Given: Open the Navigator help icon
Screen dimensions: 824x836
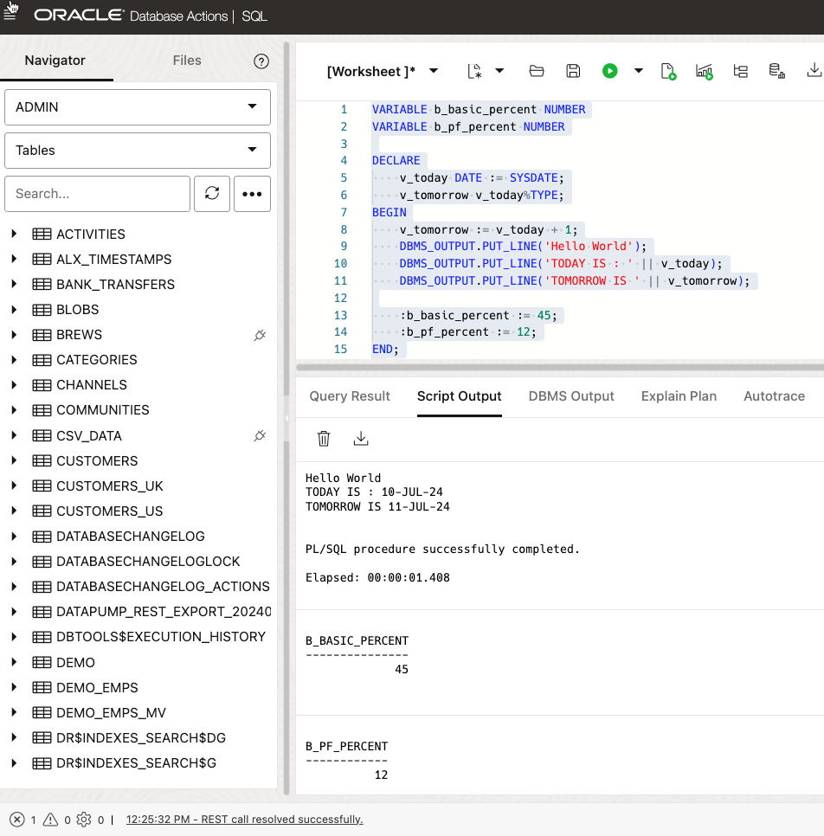Looking at the screenshot, I should pos(261,61).
